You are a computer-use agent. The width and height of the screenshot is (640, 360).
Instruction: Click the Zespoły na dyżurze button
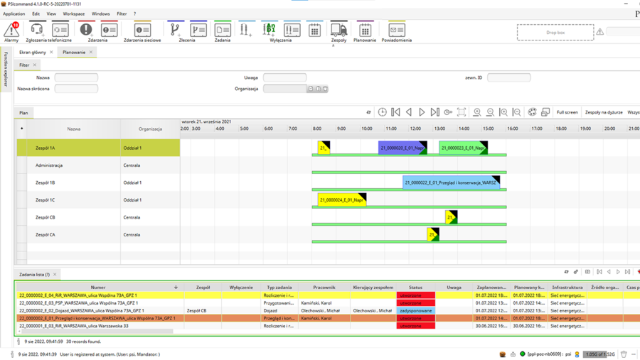(604, 112)
